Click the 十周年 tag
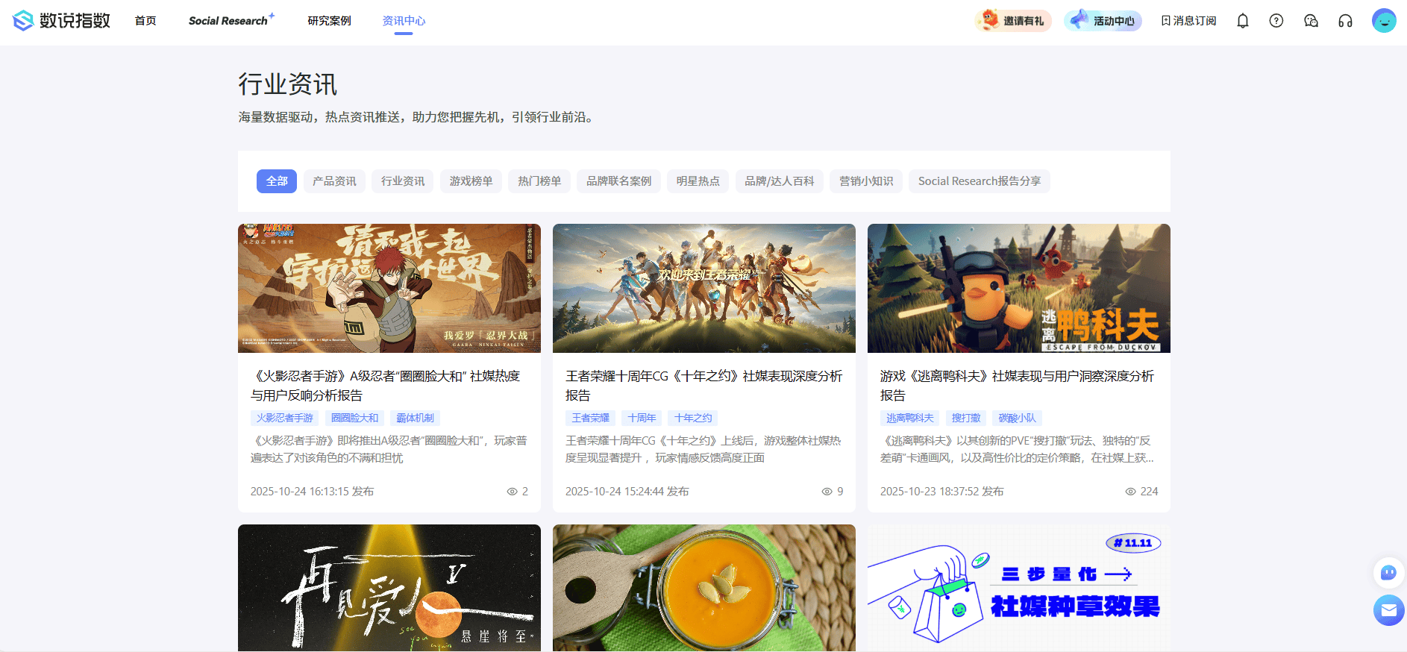Image resolution: width=1407 pixels, height=652 pixels. pyautogui.click(x=642, y=418)
